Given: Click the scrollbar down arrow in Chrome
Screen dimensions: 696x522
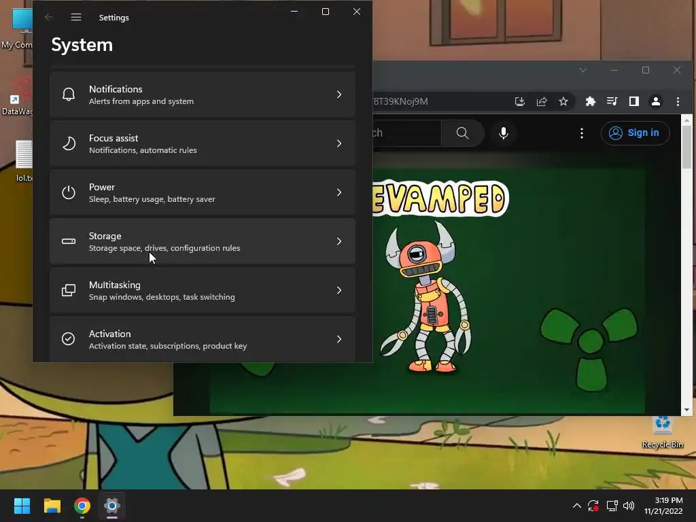Looking at the screenshot, I should [x=686, y=410].
